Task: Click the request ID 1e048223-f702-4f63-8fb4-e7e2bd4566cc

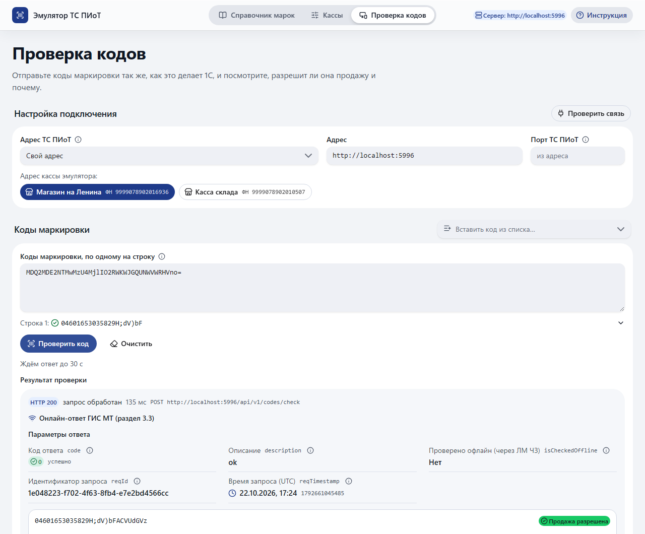Action: tap(98, 493)
